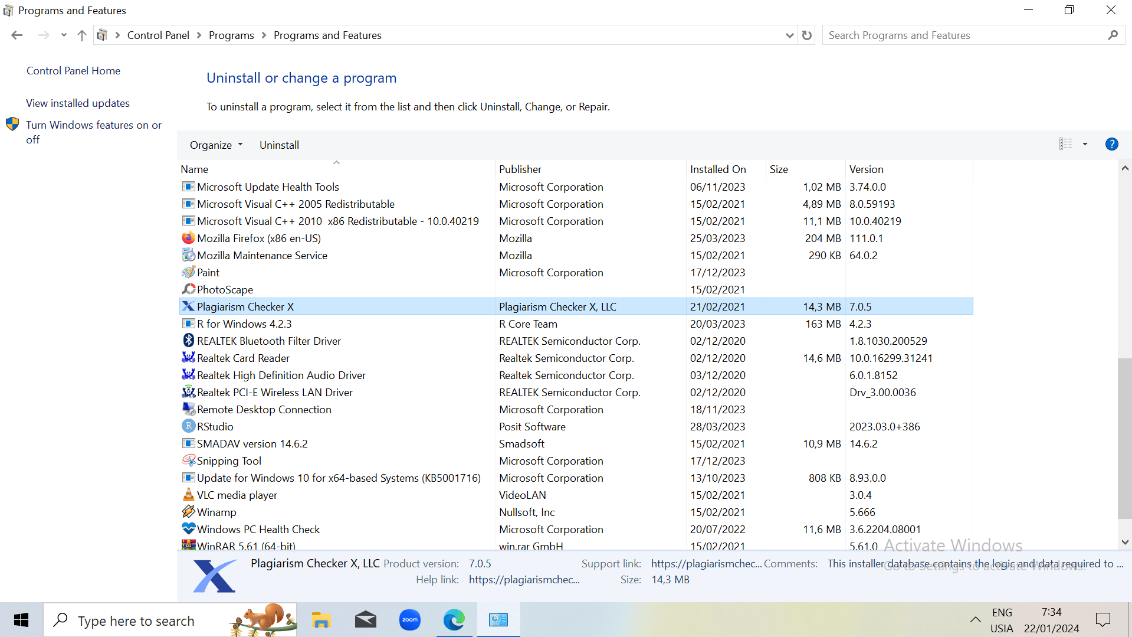
Task: Sort list by Version column header
Action: [909, 169]
